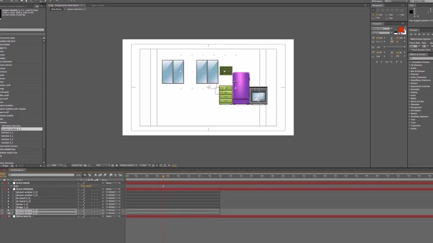Viewport: 433px width, 243px height.
Task: Open the parent dropdown for SCALE WINDOWS layer
Action: coord(113,189)
